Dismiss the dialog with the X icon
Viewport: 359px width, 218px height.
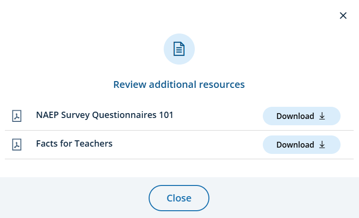[x=343, y=16]
